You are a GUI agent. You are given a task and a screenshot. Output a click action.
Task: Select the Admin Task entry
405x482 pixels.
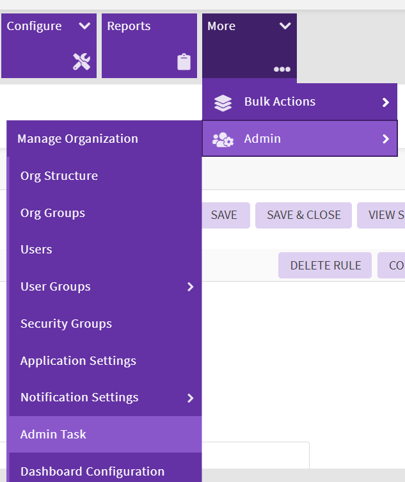pyautogui.click(x=53, y=435)
